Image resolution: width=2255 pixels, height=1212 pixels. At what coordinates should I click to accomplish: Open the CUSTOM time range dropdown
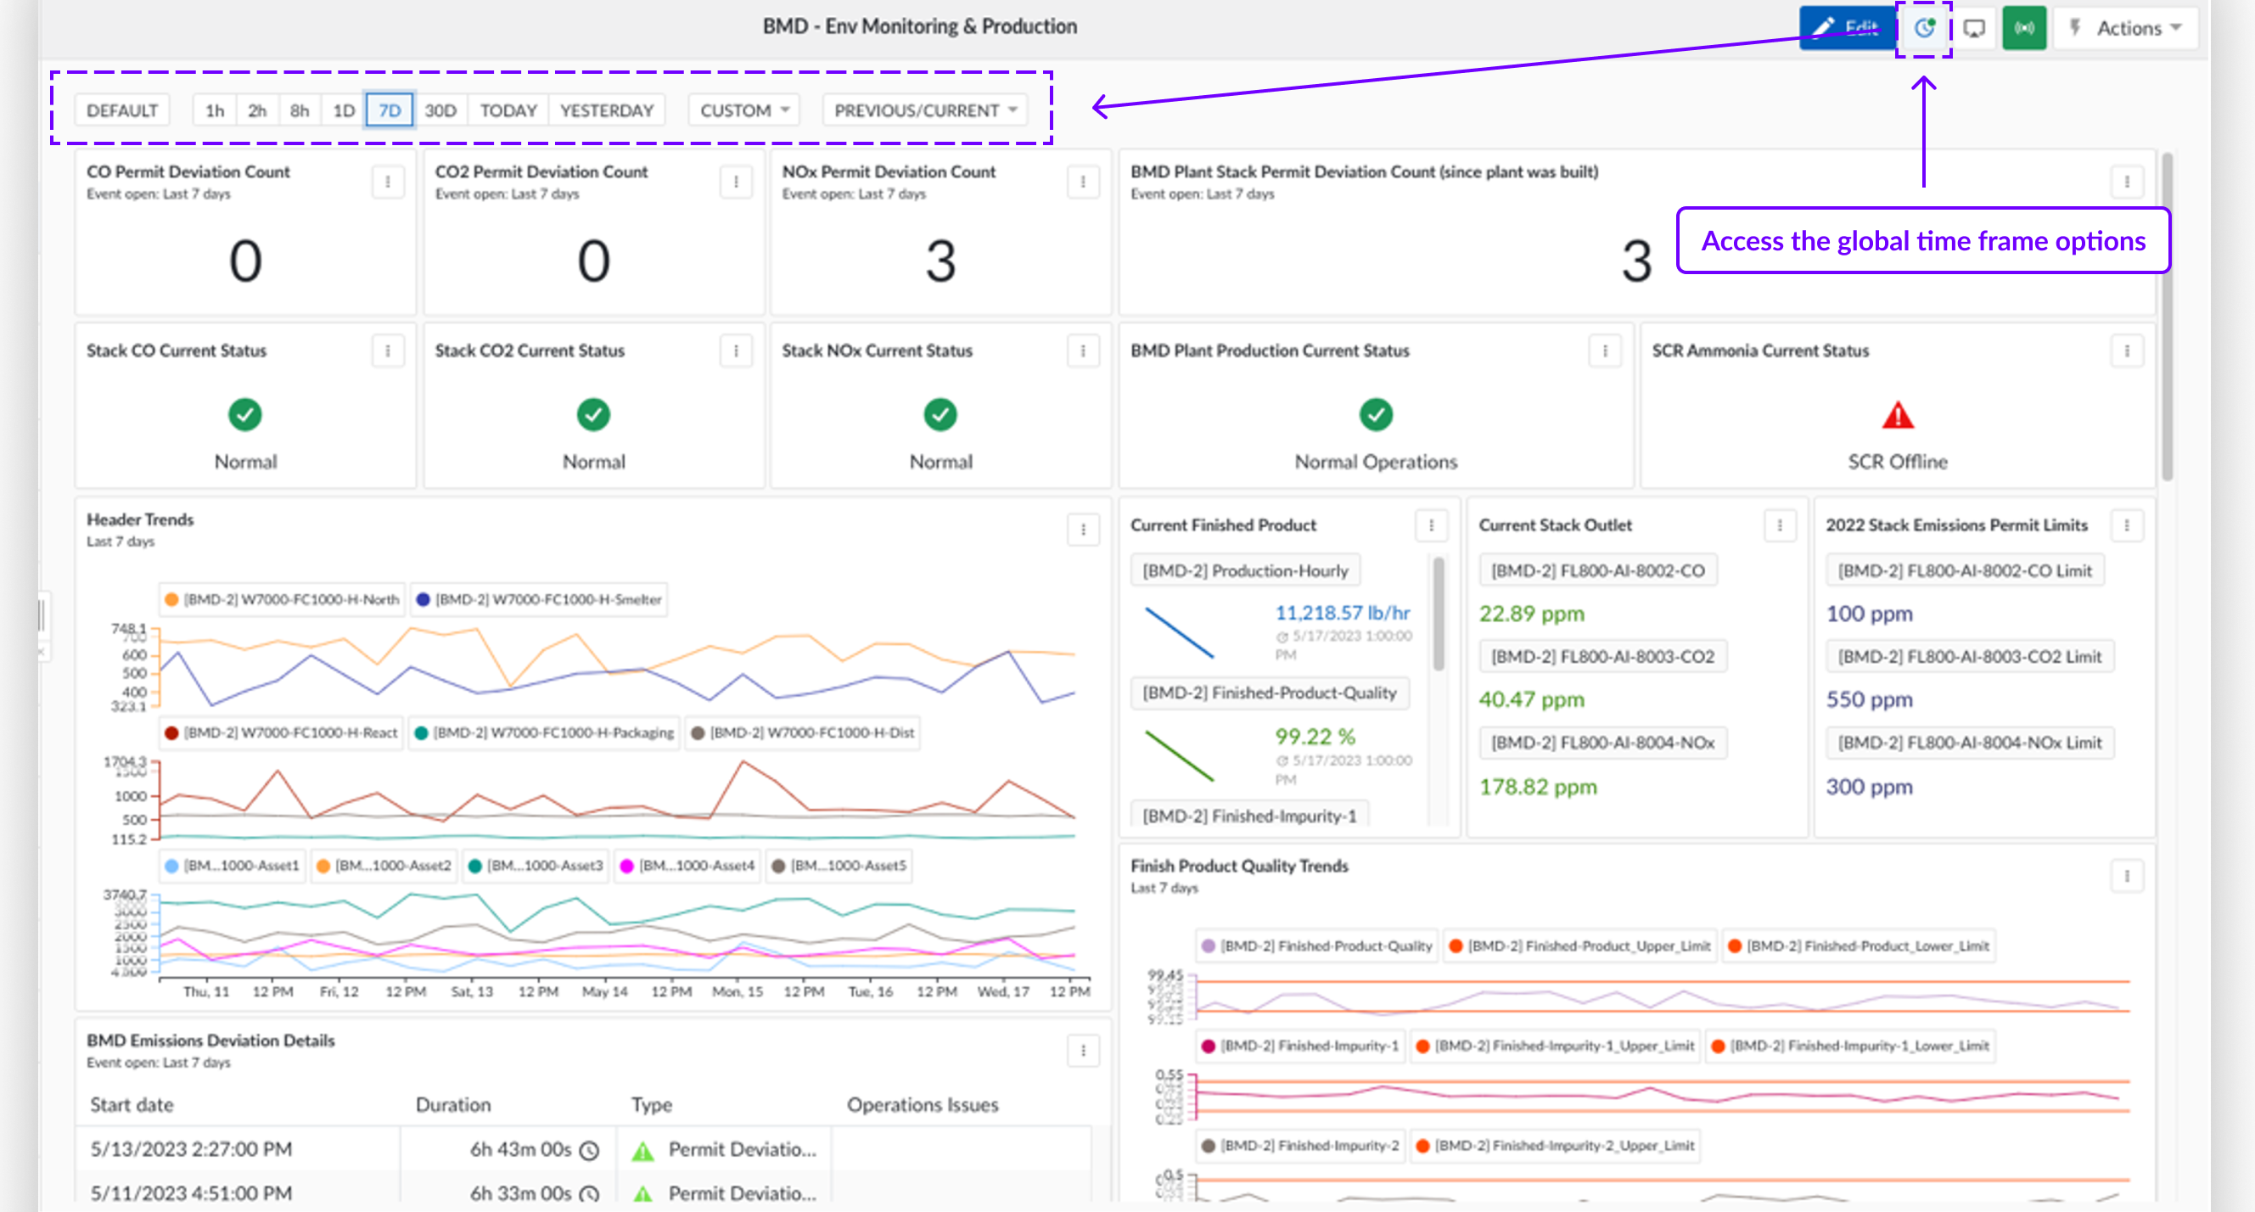coord(744,110)
